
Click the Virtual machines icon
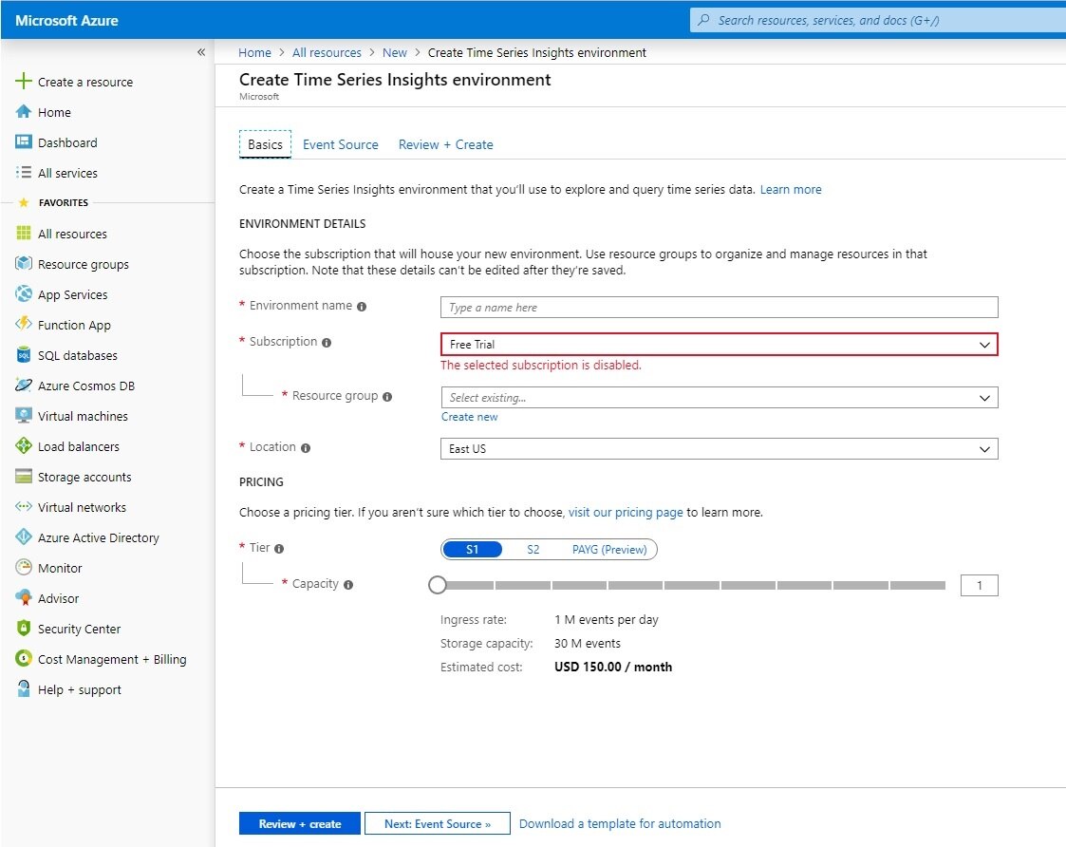tap(24, 416)
